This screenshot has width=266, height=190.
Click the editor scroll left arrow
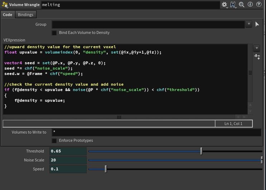pyautogui.click(x=238, y=117)
